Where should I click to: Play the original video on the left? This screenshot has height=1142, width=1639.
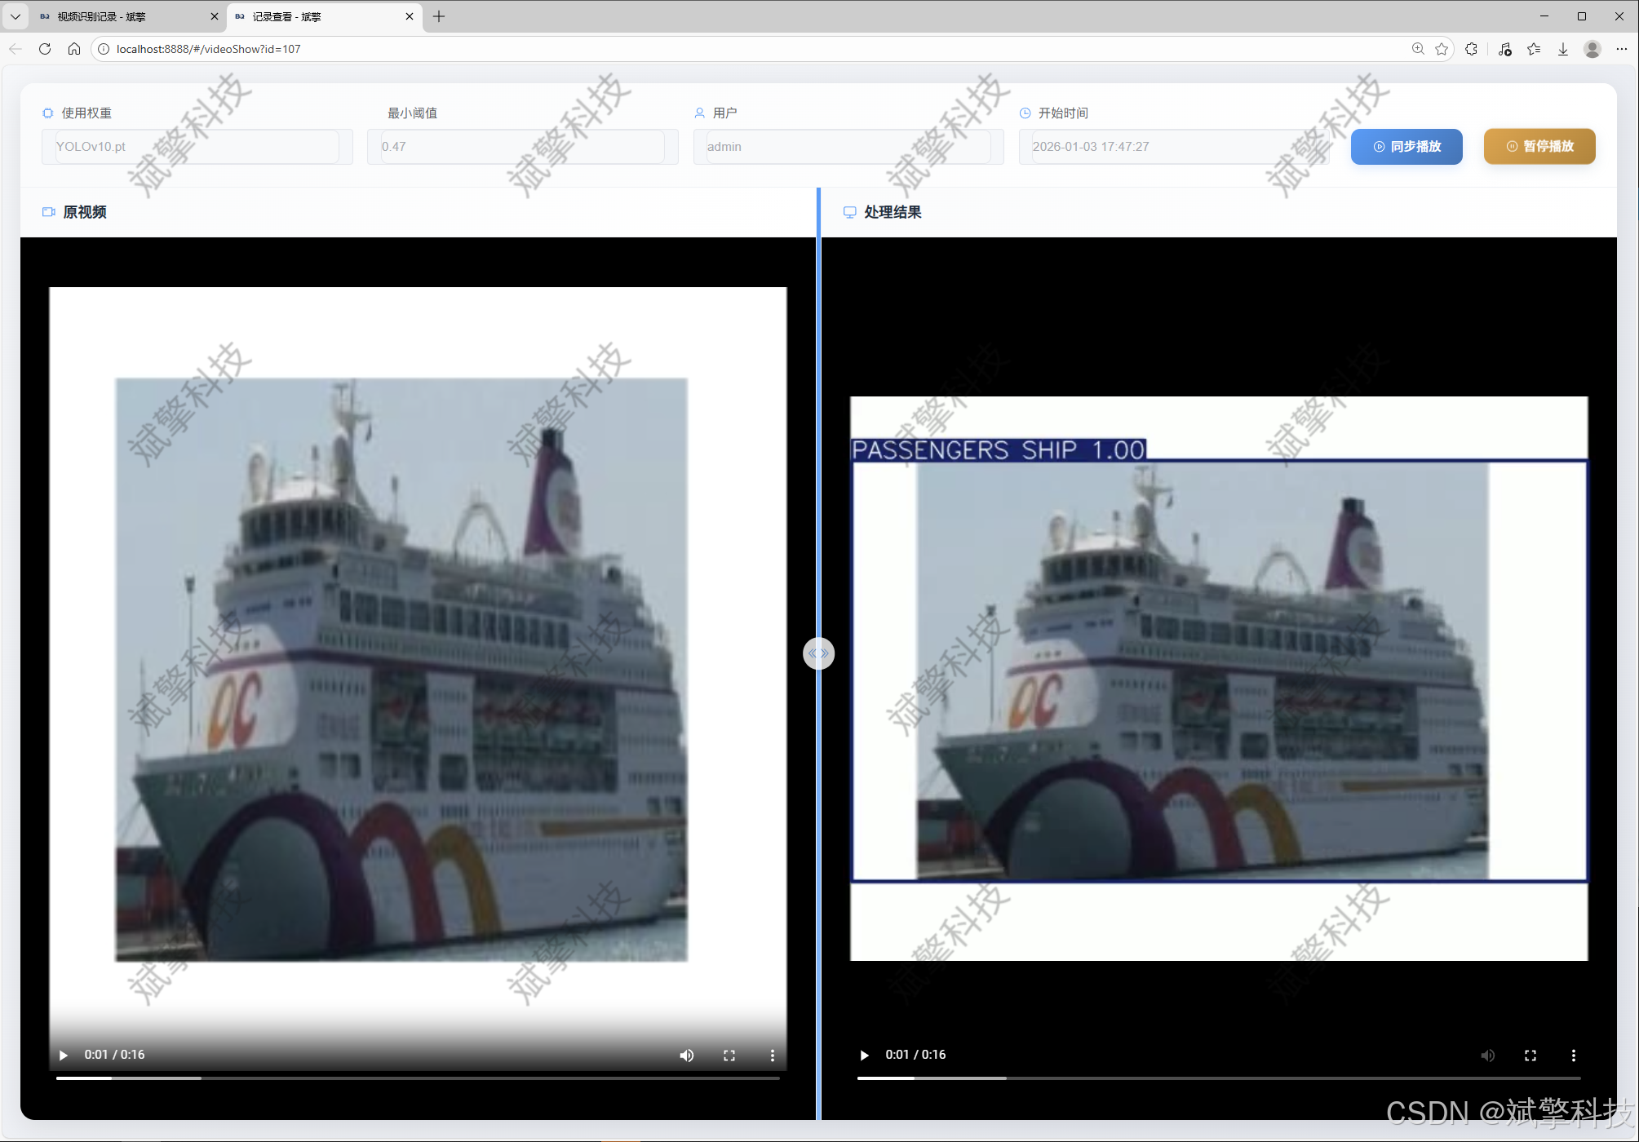point(64,1055)
